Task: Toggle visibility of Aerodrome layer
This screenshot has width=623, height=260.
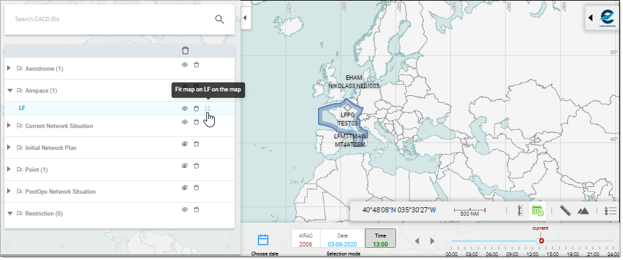Action: click(184, 64)
